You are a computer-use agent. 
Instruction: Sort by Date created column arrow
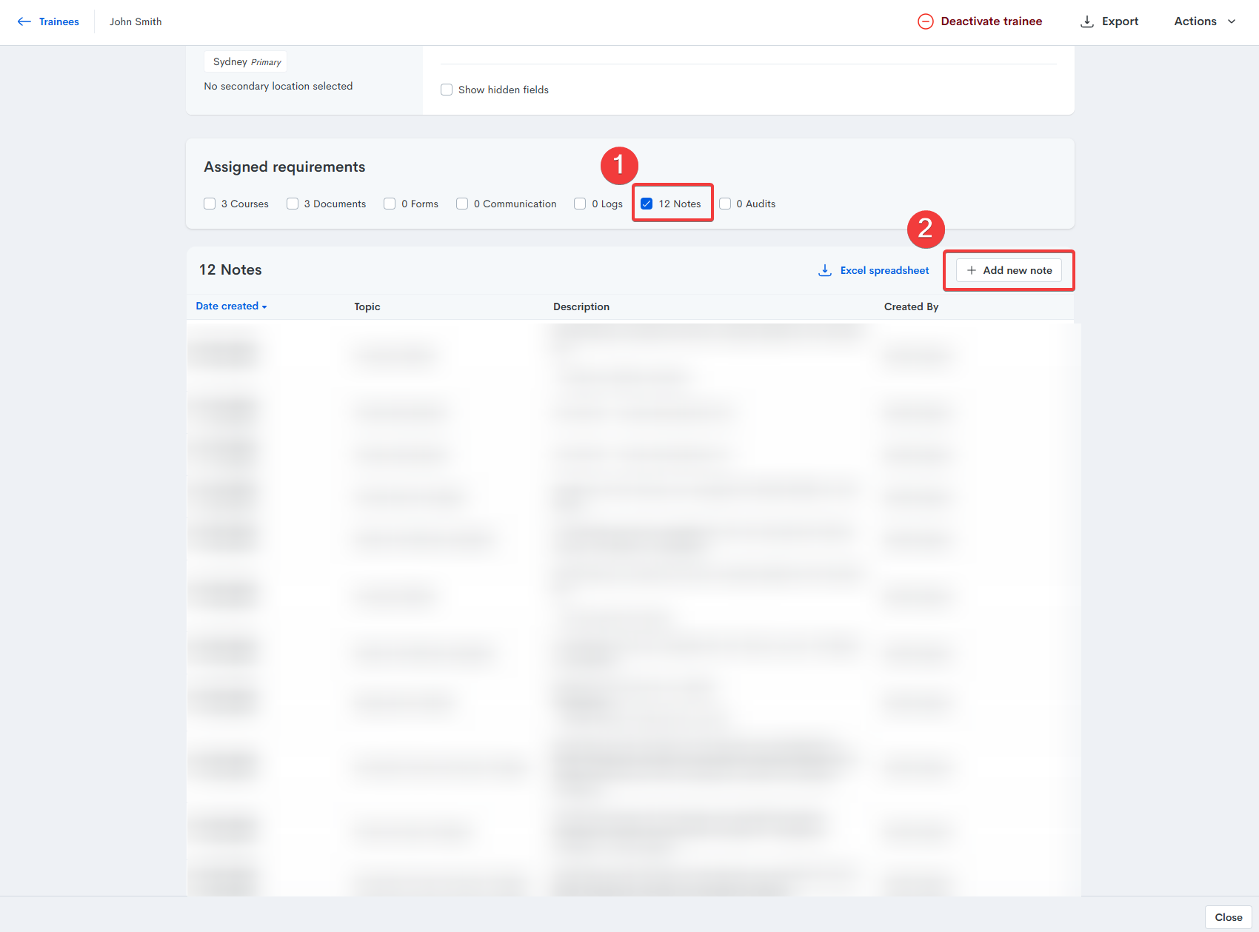click(264, 306)
